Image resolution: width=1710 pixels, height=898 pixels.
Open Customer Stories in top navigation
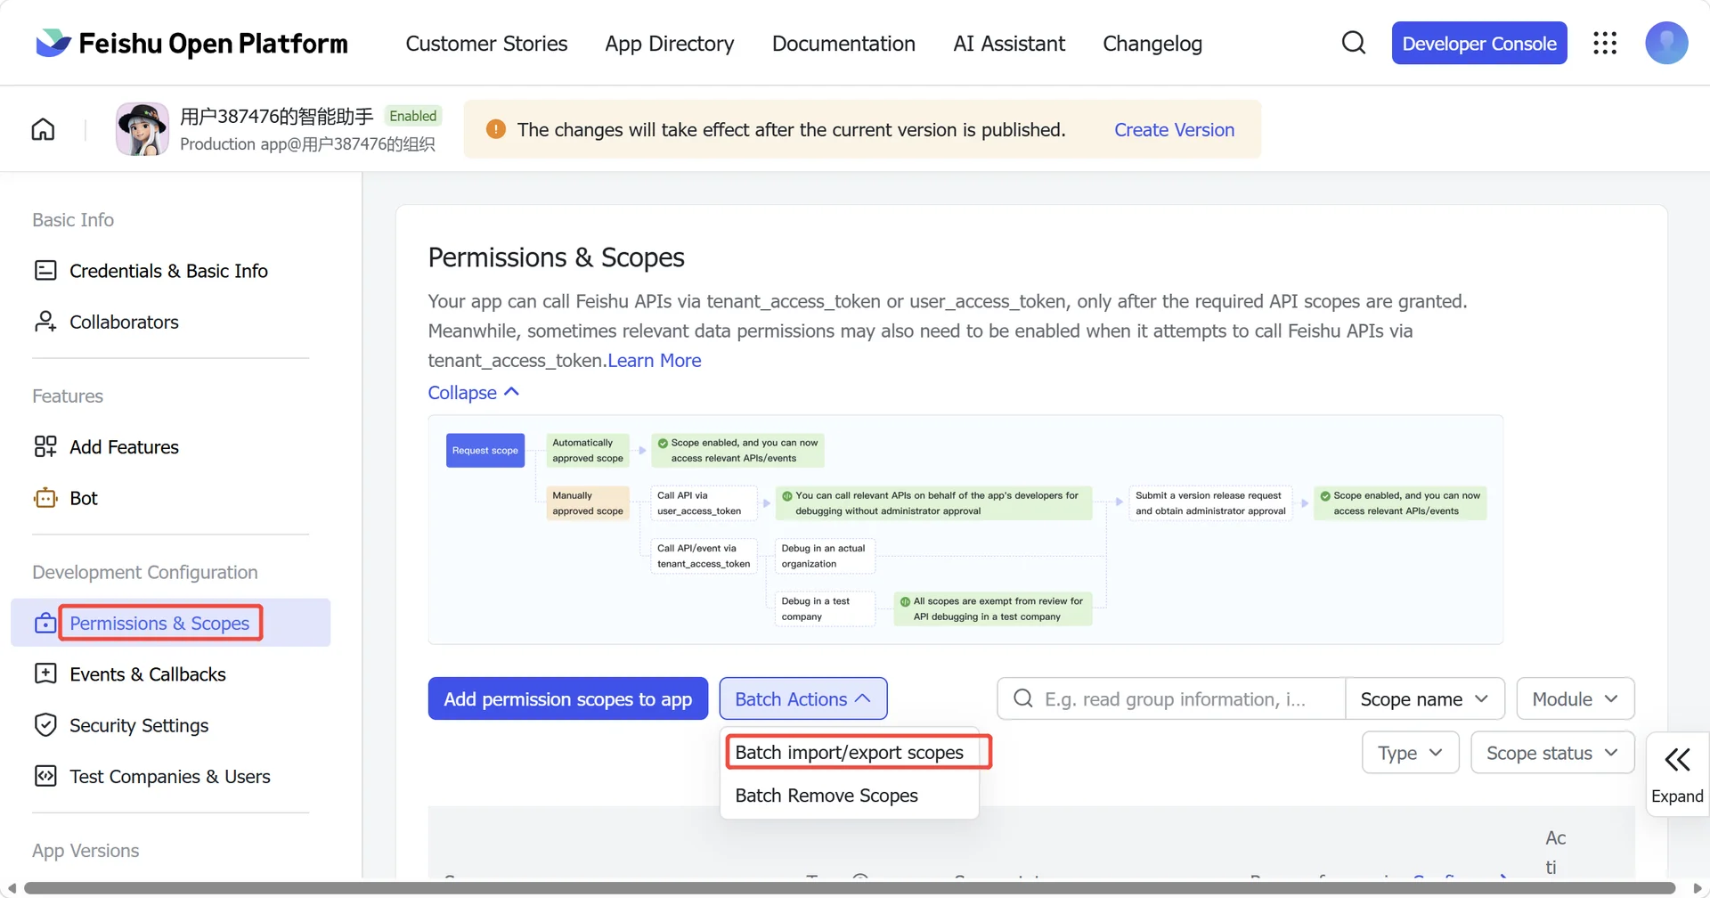(486, 44)
